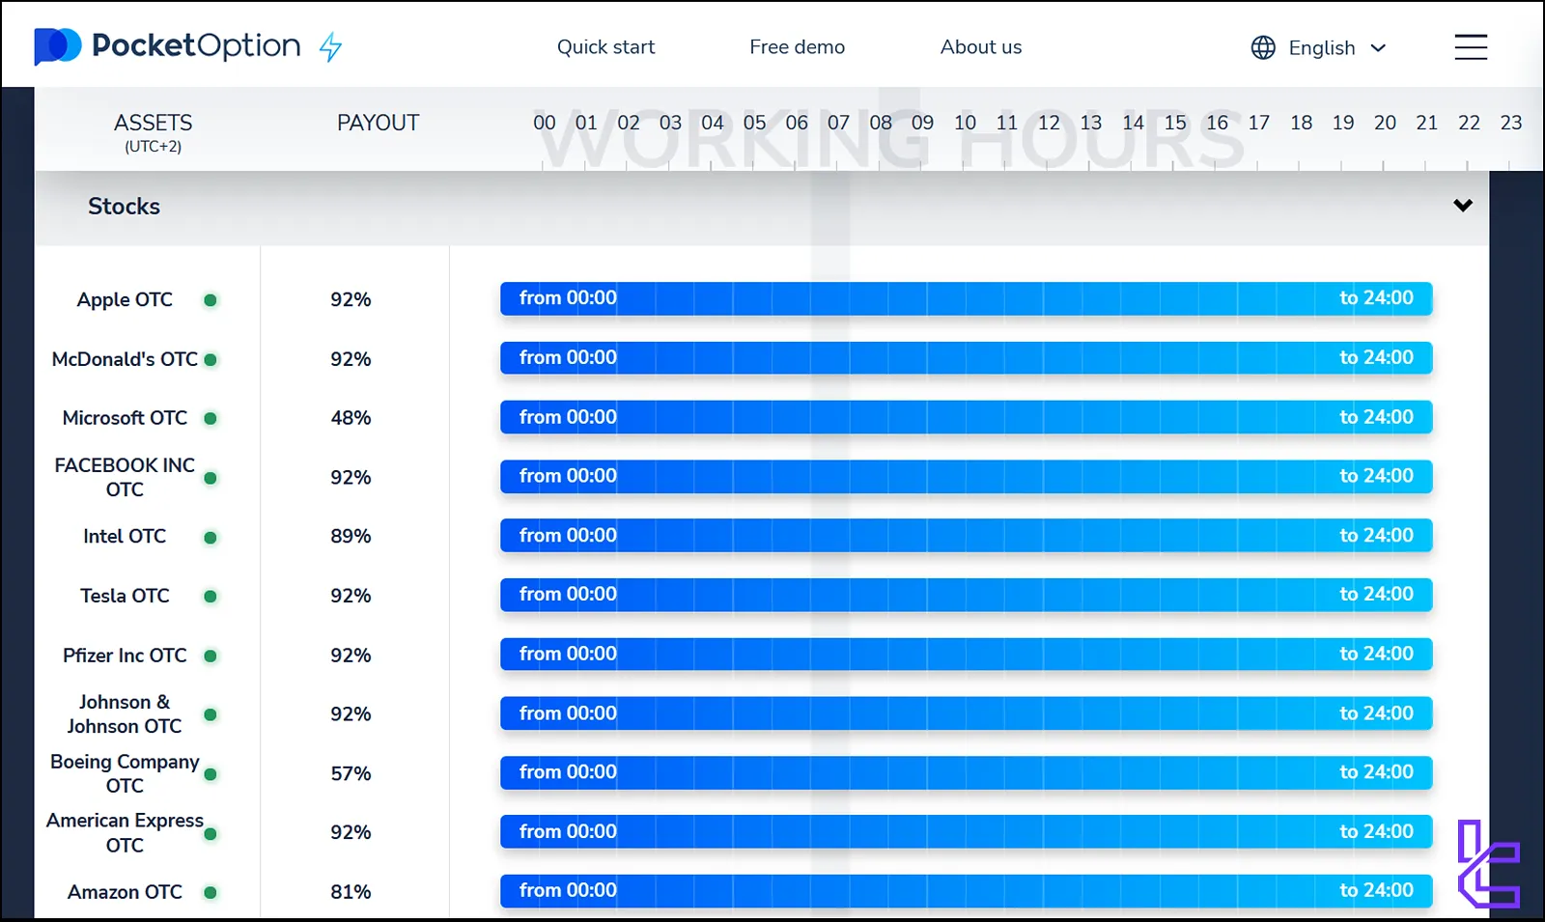Click Tesla OTC working hours bar
1545x922 pixels.
[x=966, y=595]
